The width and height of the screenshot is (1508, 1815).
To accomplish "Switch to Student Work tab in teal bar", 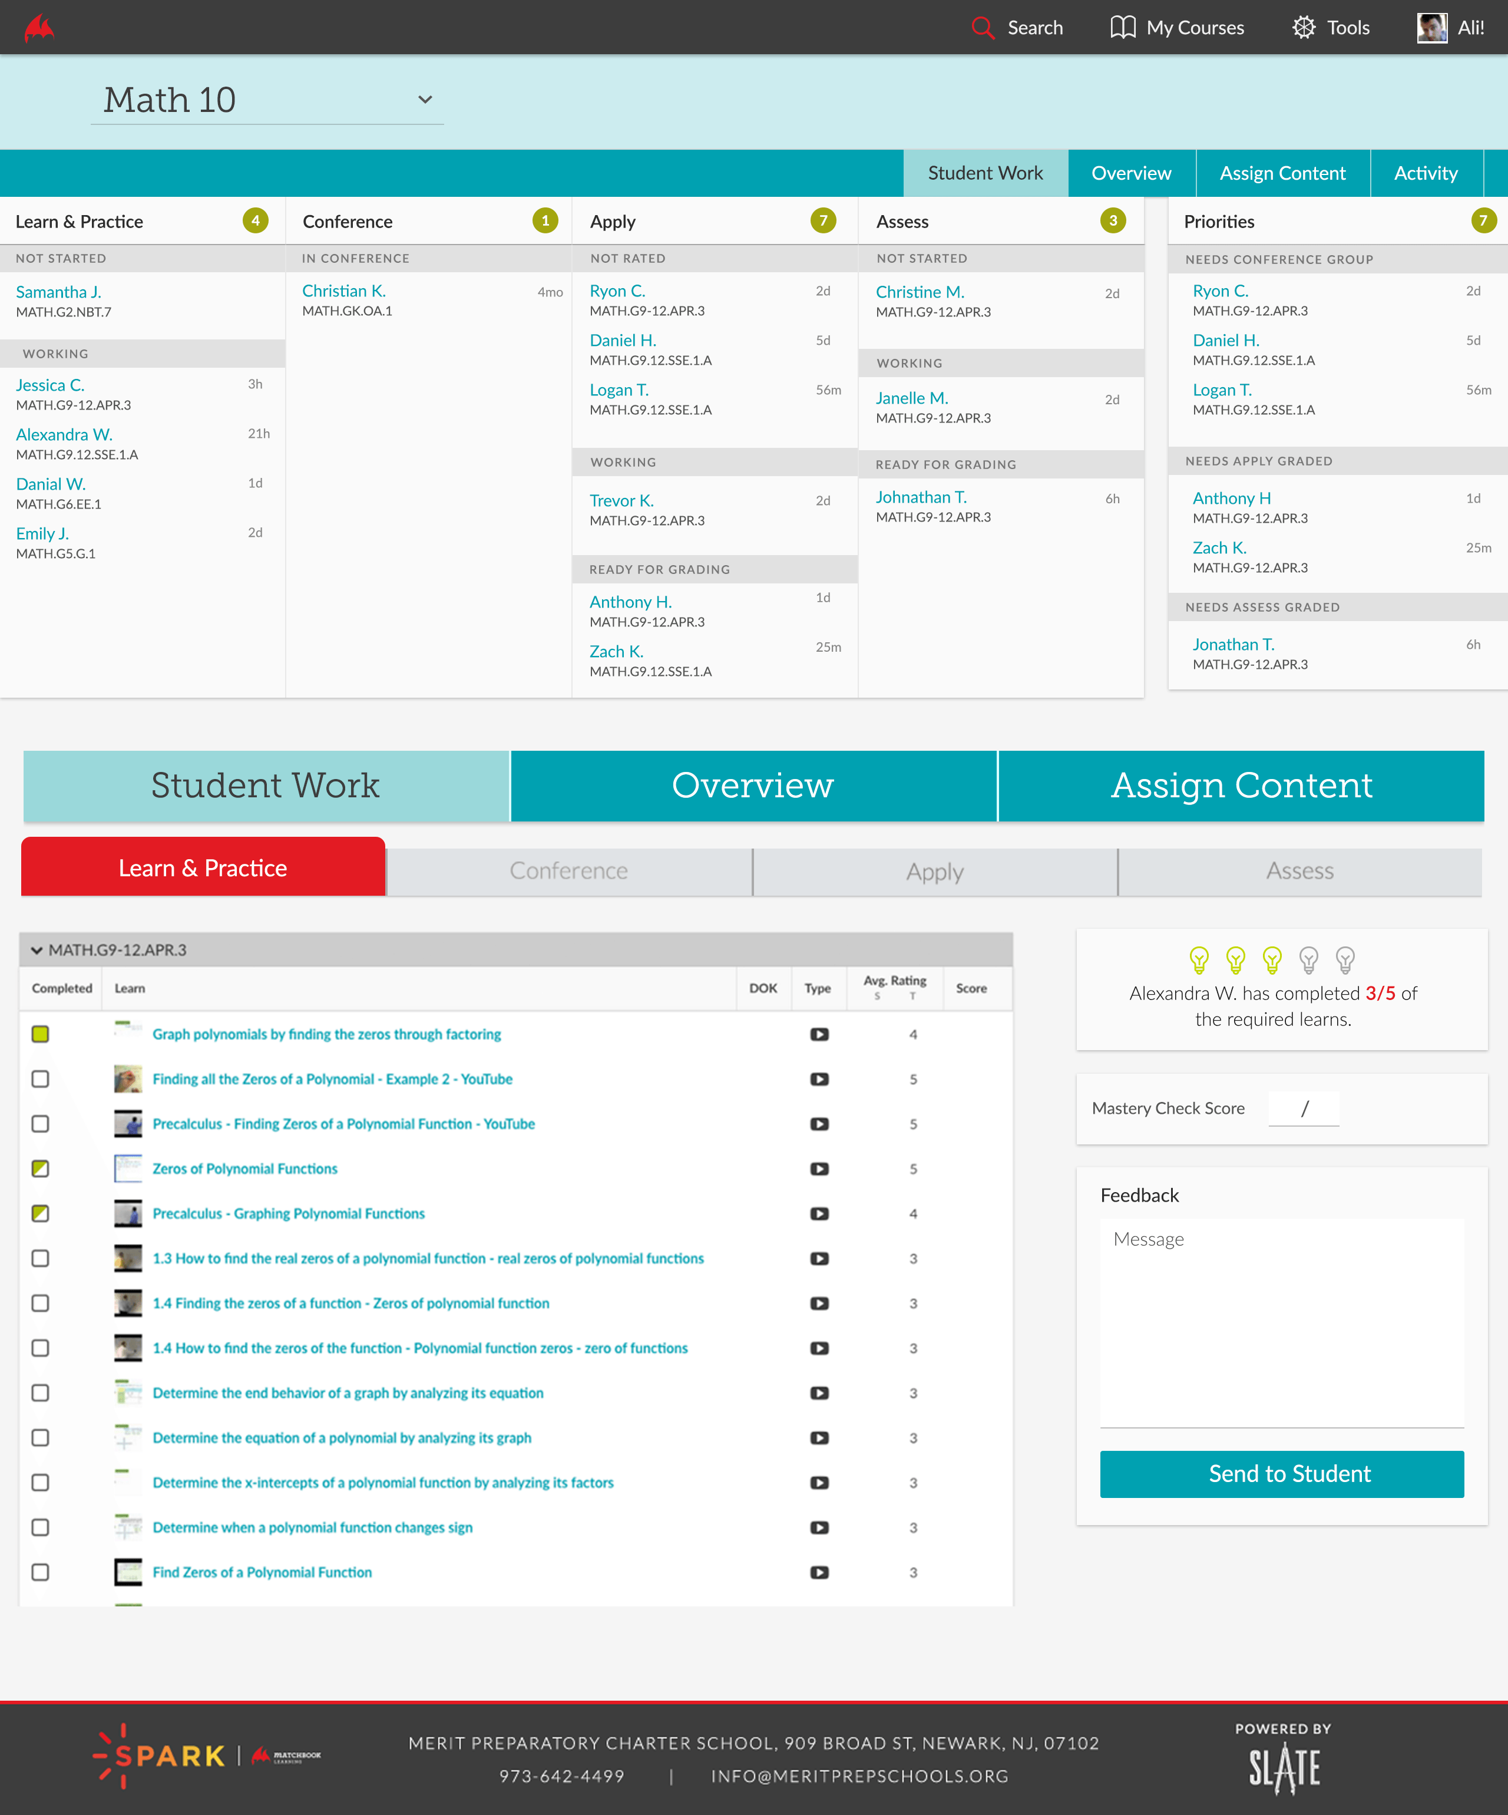I will tap(985, 174).
